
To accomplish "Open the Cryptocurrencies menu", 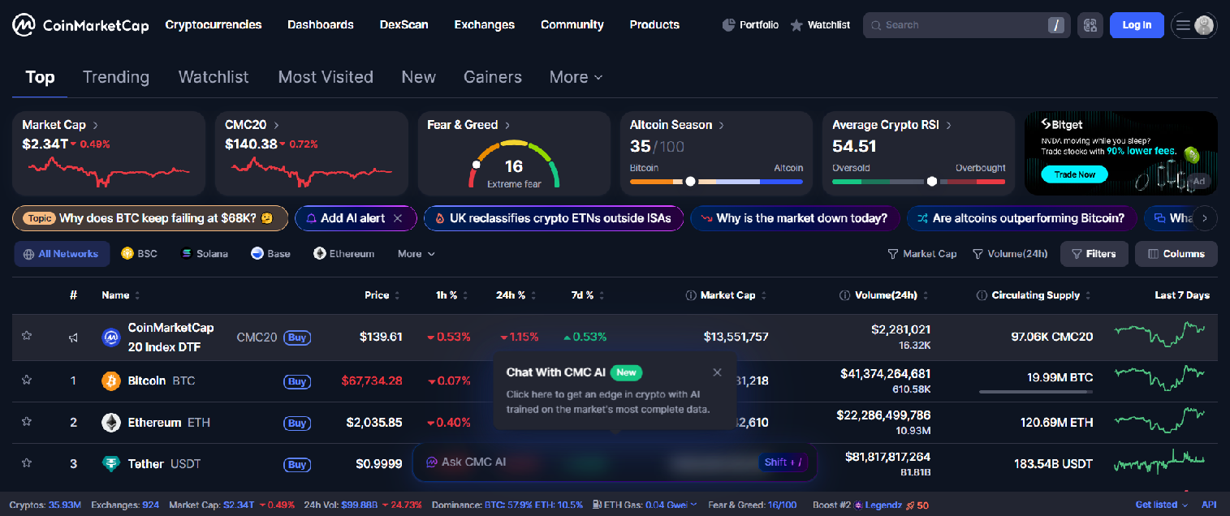I will pyautogui.click(x=214, y=25).
